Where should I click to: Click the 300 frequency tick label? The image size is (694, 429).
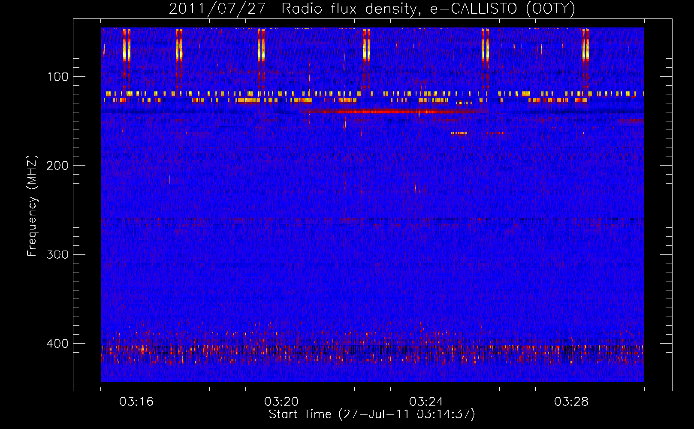(x=57, y=254)
